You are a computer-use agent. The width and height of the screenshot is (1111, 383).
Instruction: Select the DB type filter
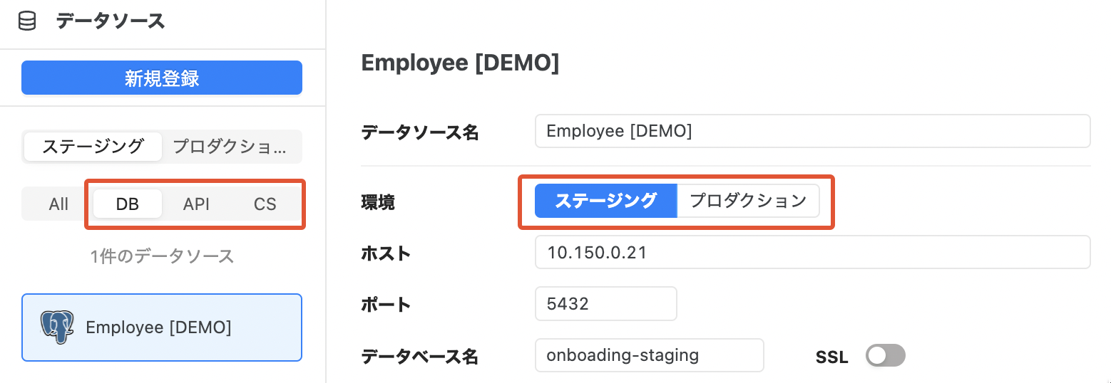point(128,204)
